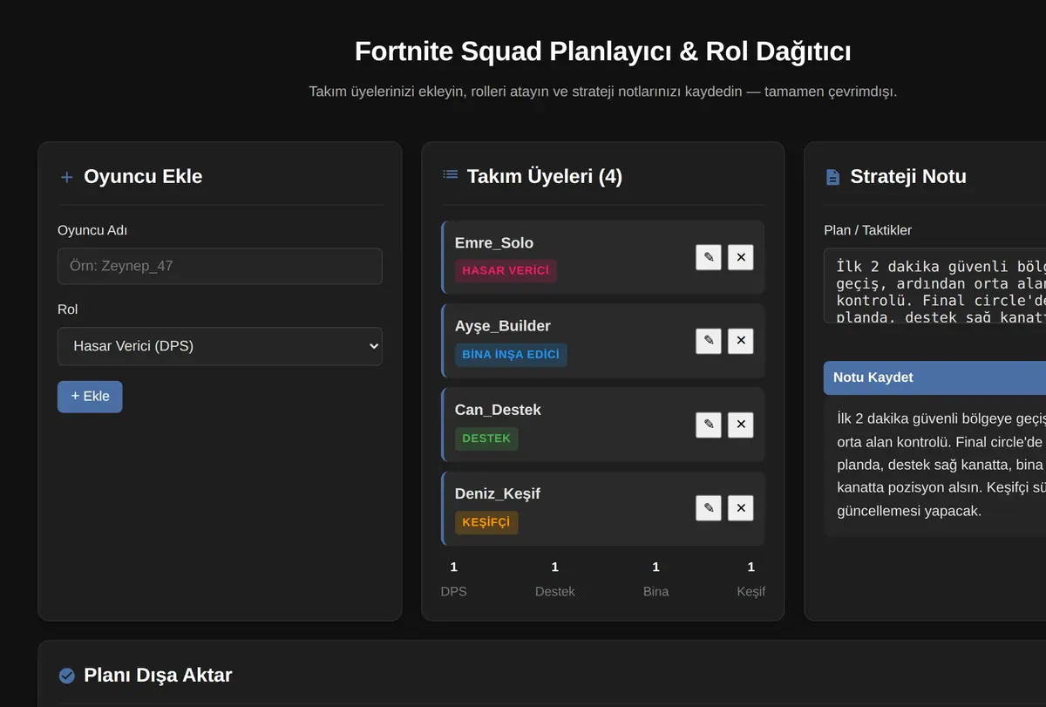This screenshot has width=1046, height=707.
Task: Focus the Oyuncu Adı input field
Action: 220,266
